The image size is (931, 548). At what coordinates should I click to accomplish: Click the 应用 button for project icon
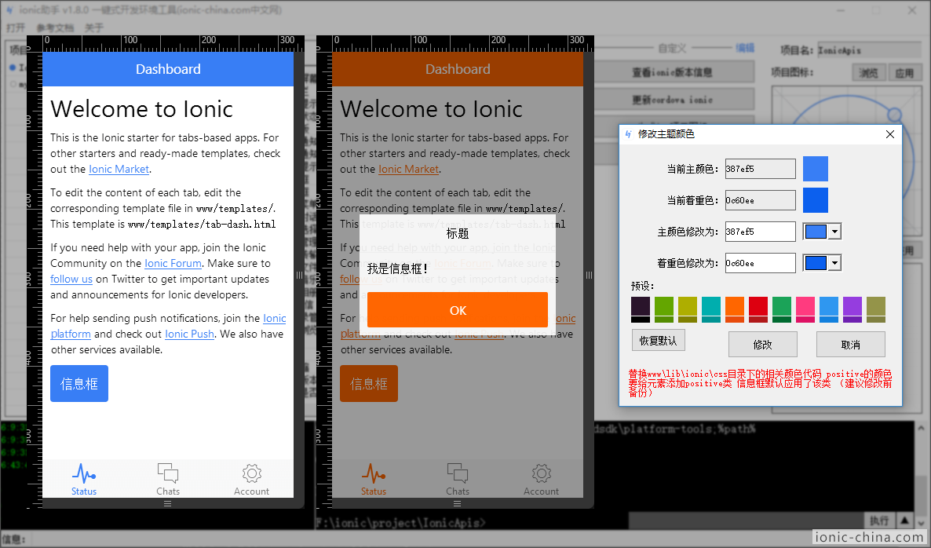coord(904,73)
